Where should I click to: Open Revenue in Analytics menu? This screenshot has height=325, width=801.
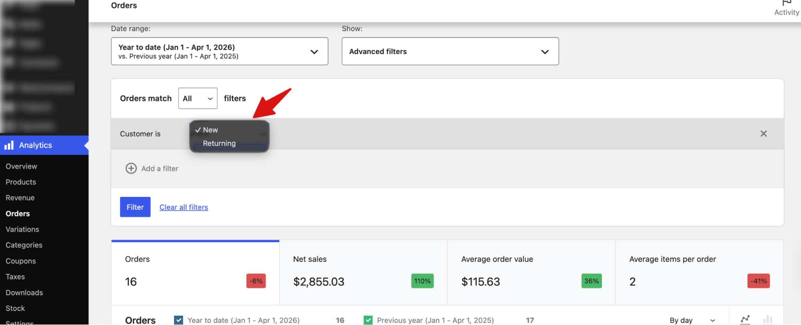pyautogui.click(x=20, y=198)
